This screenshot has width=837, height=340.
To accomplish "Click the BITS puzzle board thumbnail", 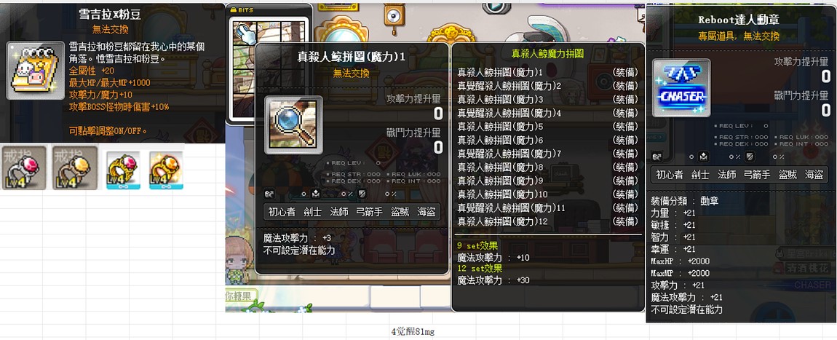I will coord(269,68).
